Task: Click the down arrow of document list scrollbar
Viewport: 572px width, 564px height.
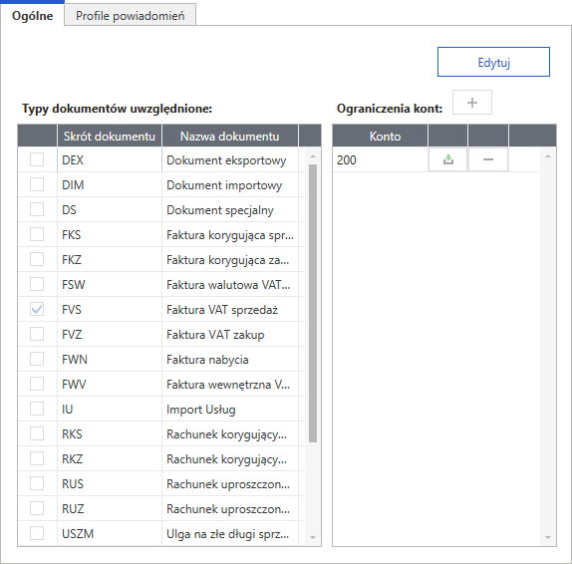Action: (313, 537)
